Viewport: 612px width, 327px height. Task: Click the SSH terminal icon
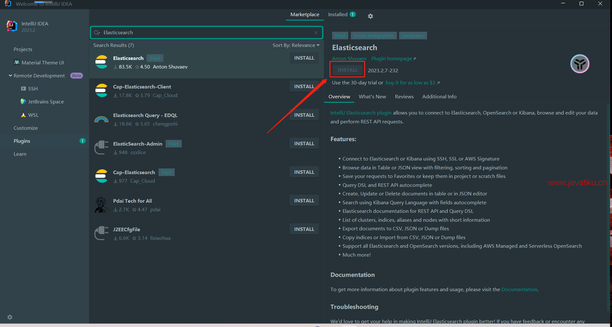(x=24, y=88)
